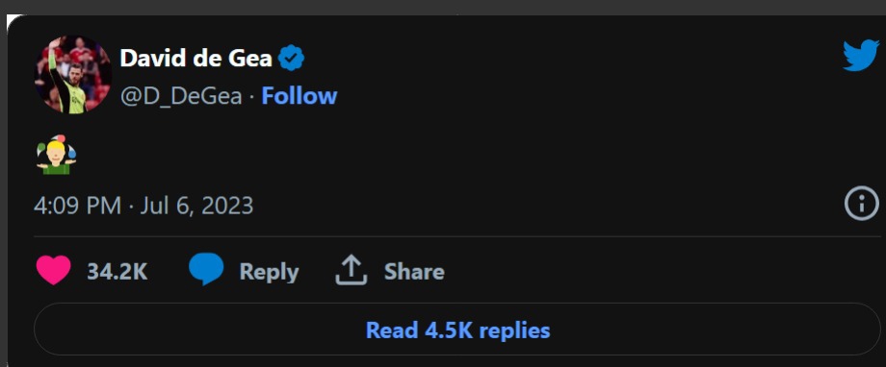Click the empty area beside the emoji

[x=452, y=155]
